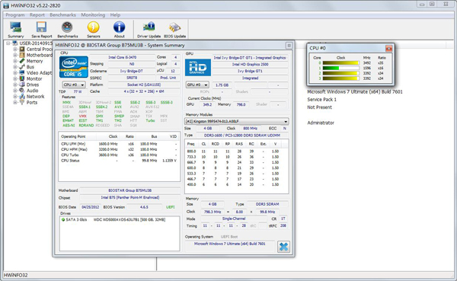Click the Intel HD Graphics 2500 field

250,65
